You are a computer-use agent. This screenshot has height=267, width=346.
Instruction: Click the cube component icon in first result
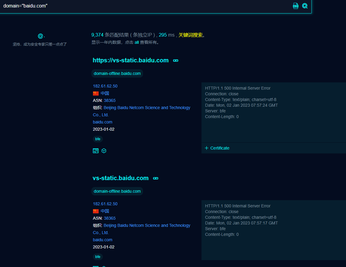104,151
